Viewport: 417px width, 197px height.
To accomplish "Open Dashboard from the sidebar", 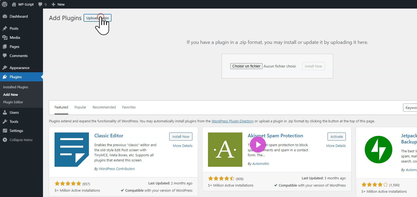I will point(19,16).
